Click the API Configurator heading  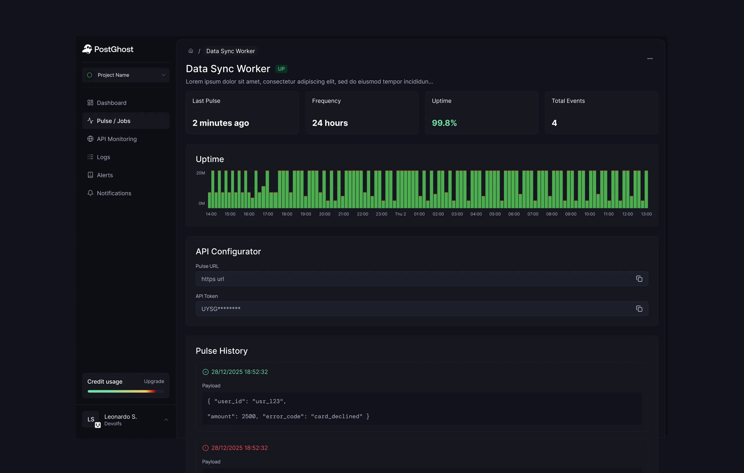(228, 252)
